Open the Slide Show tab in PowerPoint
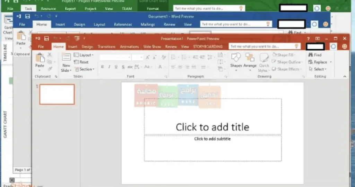The width and height of the screenshot is (355, 187). pos(152,47)
